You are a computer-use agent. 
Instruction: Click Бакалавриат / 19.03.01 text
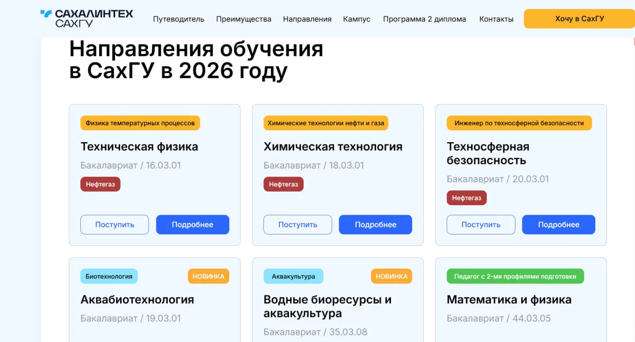click(x=130, y=318)
